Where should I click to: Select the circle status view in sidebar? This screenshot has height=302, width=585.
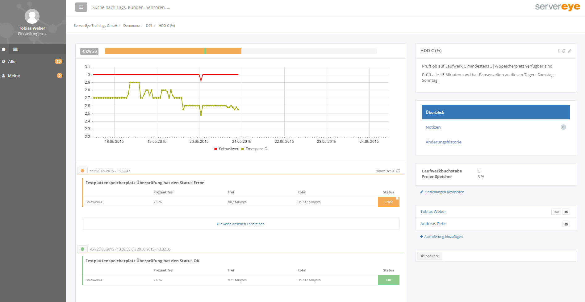tap(4, 49)
